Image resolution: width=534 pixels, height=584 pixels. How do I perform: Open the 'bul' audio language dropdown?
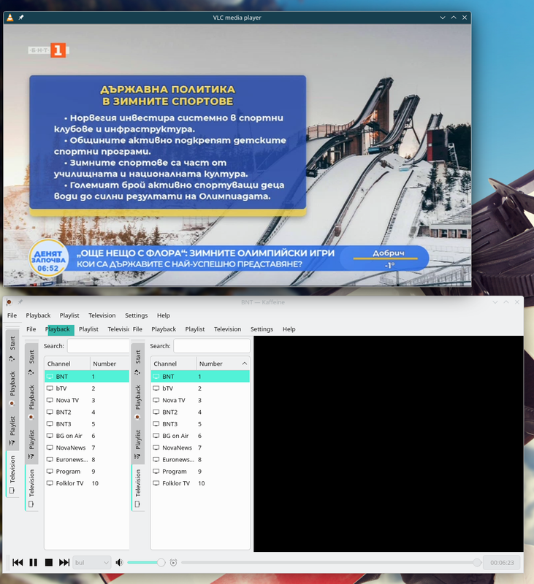91,562
